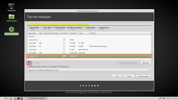178x100 pixels.
Task: Open the volume control in system tray
Action: (x=164, y=98)
